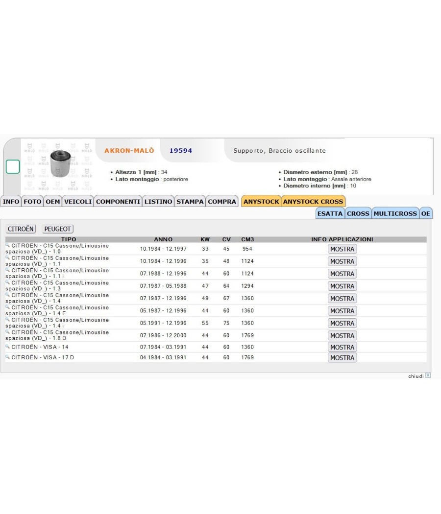The image size is (441, 514).
Task: Click magnifier icon beside C15 1.4 i row
Action: (7, 320)
